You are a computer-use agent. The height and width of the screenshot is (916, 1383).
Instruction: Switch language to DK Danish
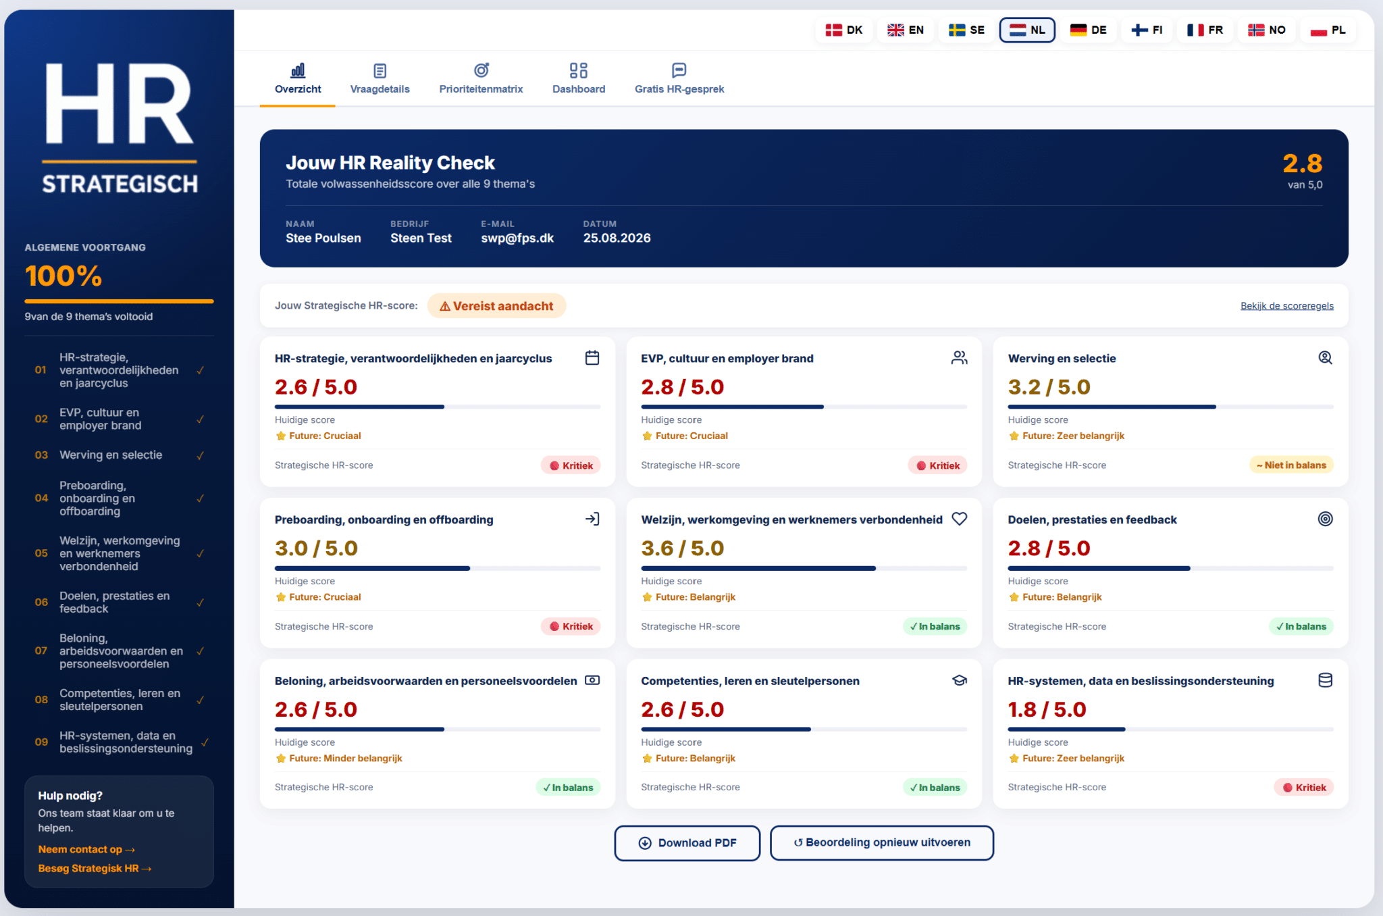click(x=844, y=30)
